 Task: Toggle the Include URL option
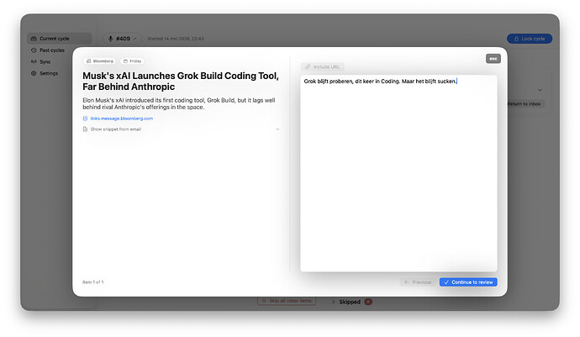pyautogui.click(x=322, y=67)
